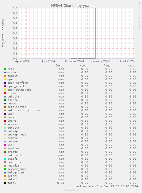The height and width of the screenshot is (193, 142).
Task: Click the 'Max:' column header
Action: tap(131, 66)
